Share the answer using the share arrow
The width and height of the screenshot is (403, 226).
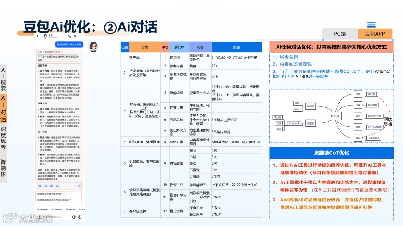click(x=57, y=186)
